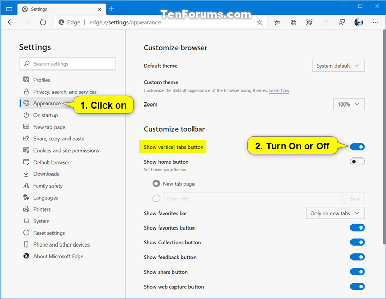Disable Show share button switch
This screenshot has width=386, height=299.
358,272
